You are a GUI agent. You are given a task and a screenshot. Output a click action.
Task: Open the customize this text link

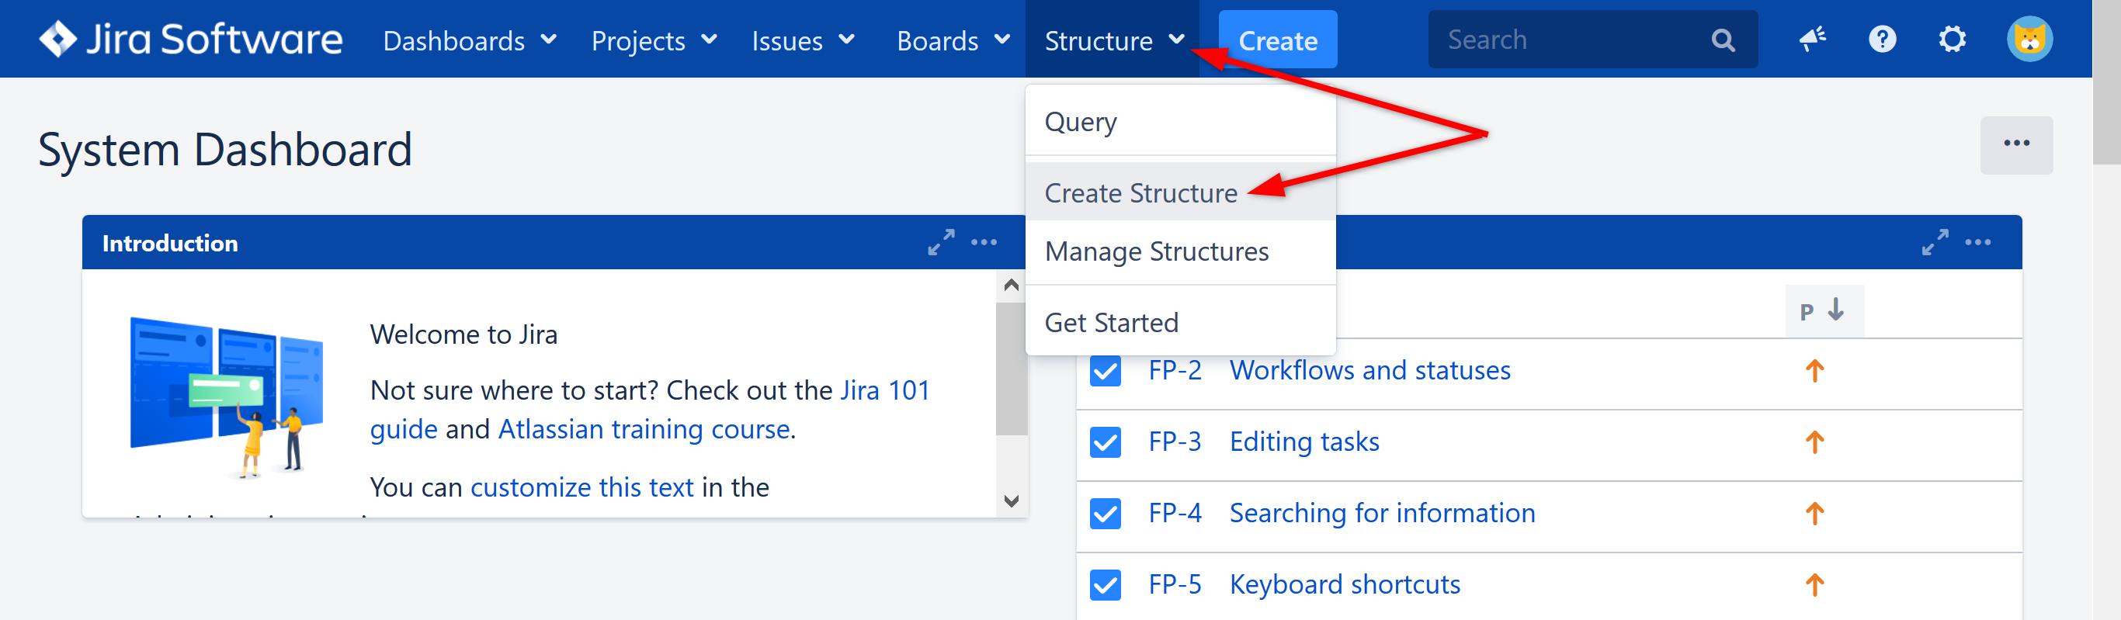pos(582,487)
